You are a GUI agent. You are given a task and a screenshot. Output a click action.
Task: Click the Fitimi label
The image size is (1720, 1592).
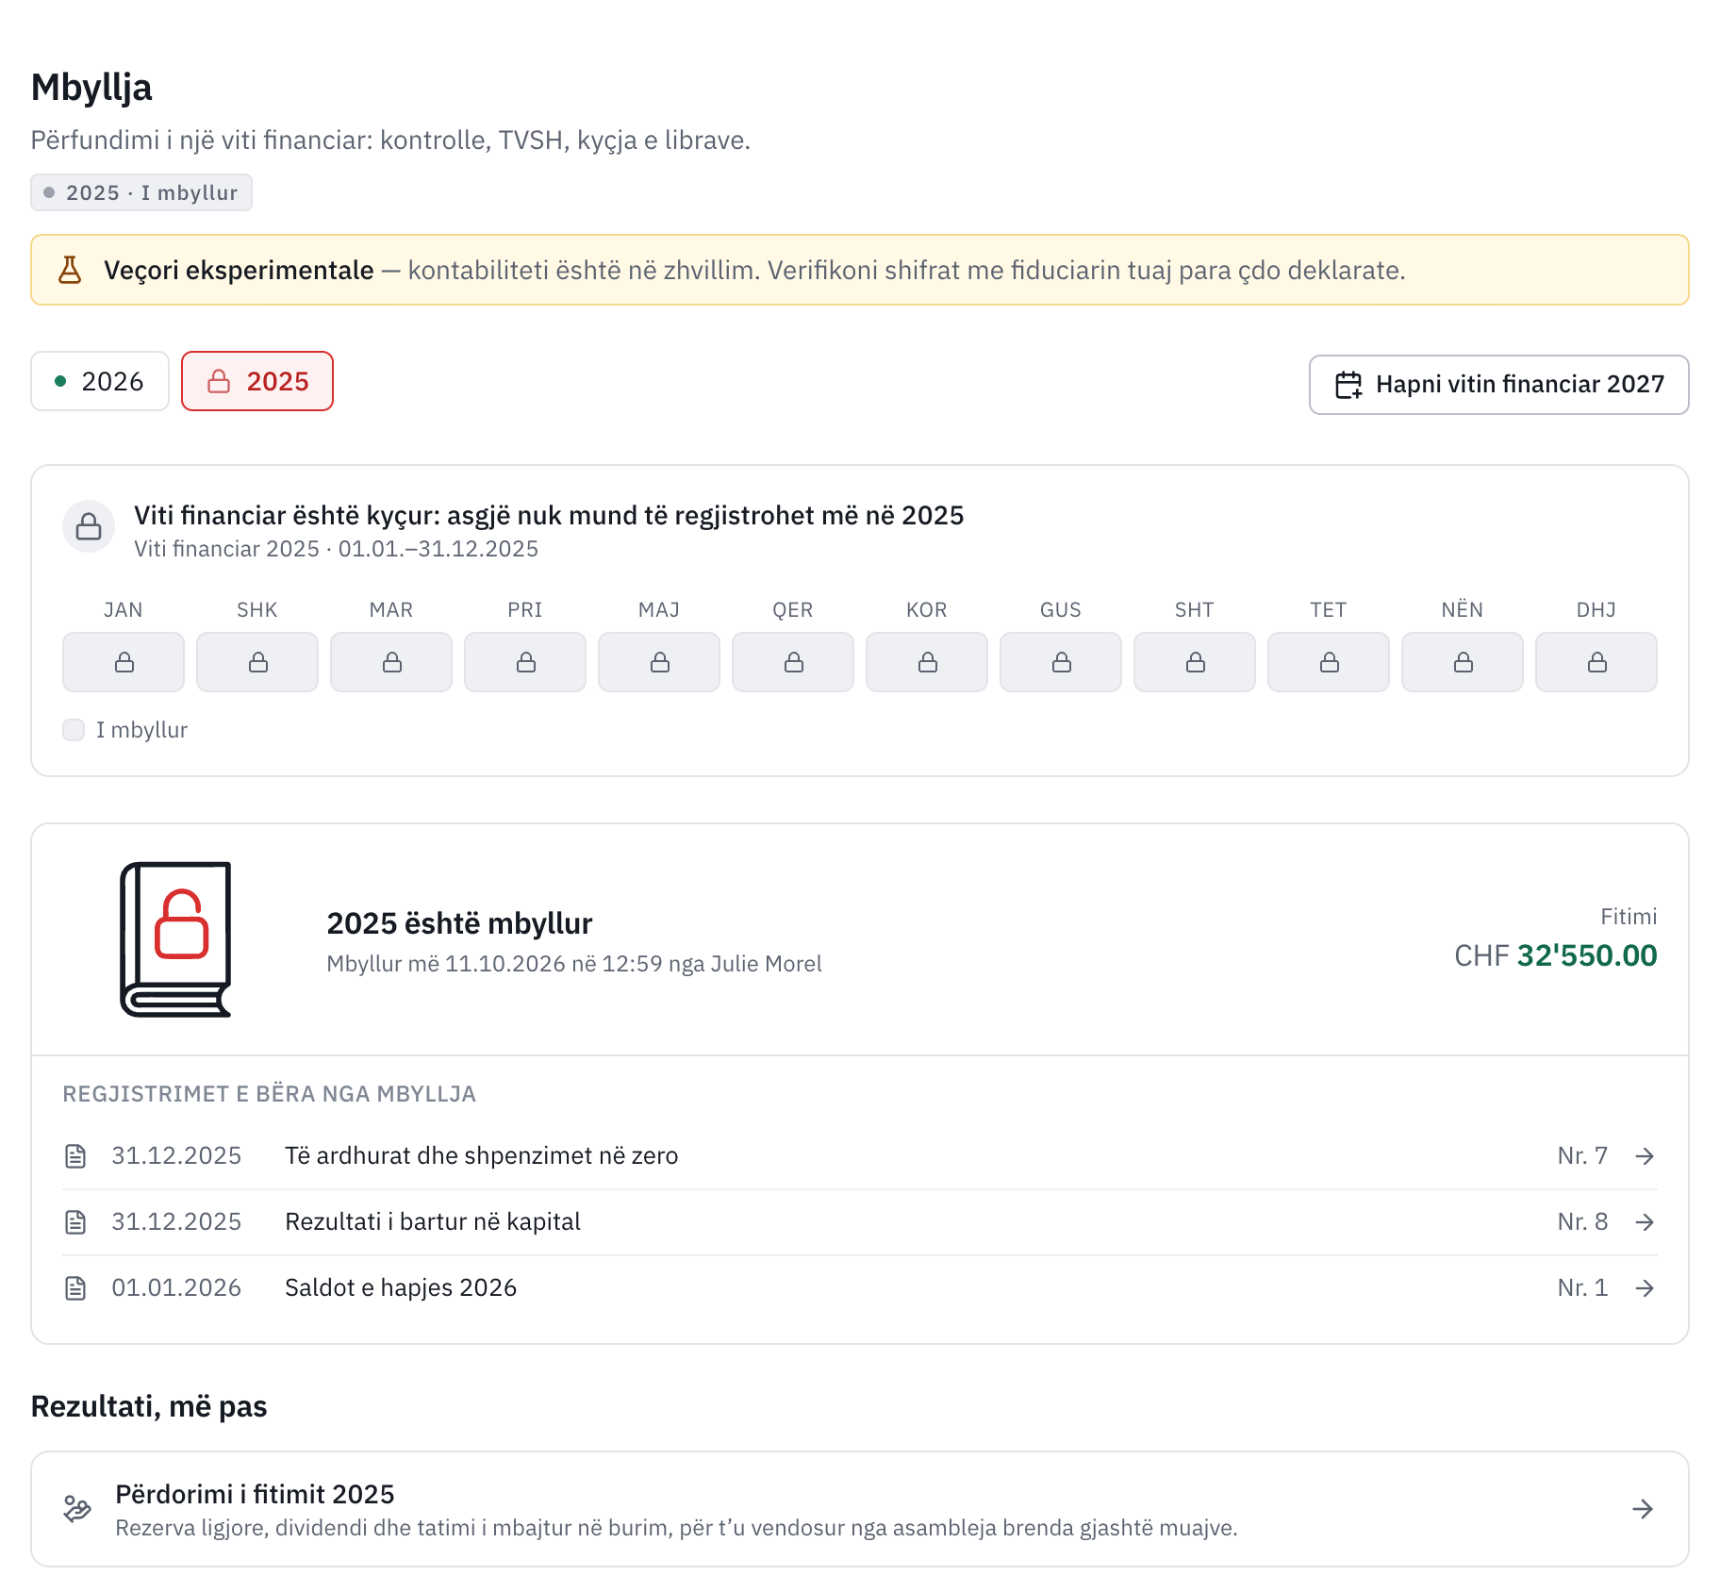click(x=1629, y=917)
